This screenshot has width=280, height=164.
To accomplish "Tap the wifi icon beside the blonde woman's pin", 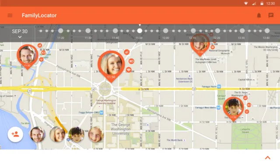I will tap(129, 70).
